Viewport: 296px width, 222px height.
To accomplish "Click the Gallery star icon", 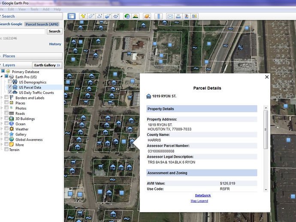I will click(12, 134).
